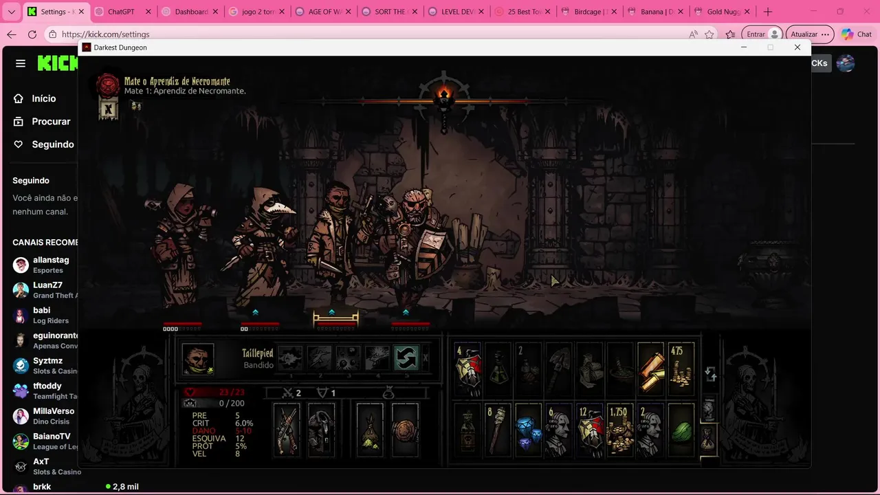The height and width of the screenshot is (495, 880).
Task: Select the 1,750 gold stack
Action: (x=620, y=430)
